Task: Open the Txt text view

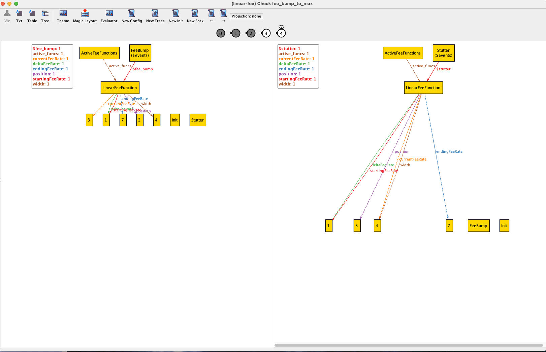Action: 19,16
